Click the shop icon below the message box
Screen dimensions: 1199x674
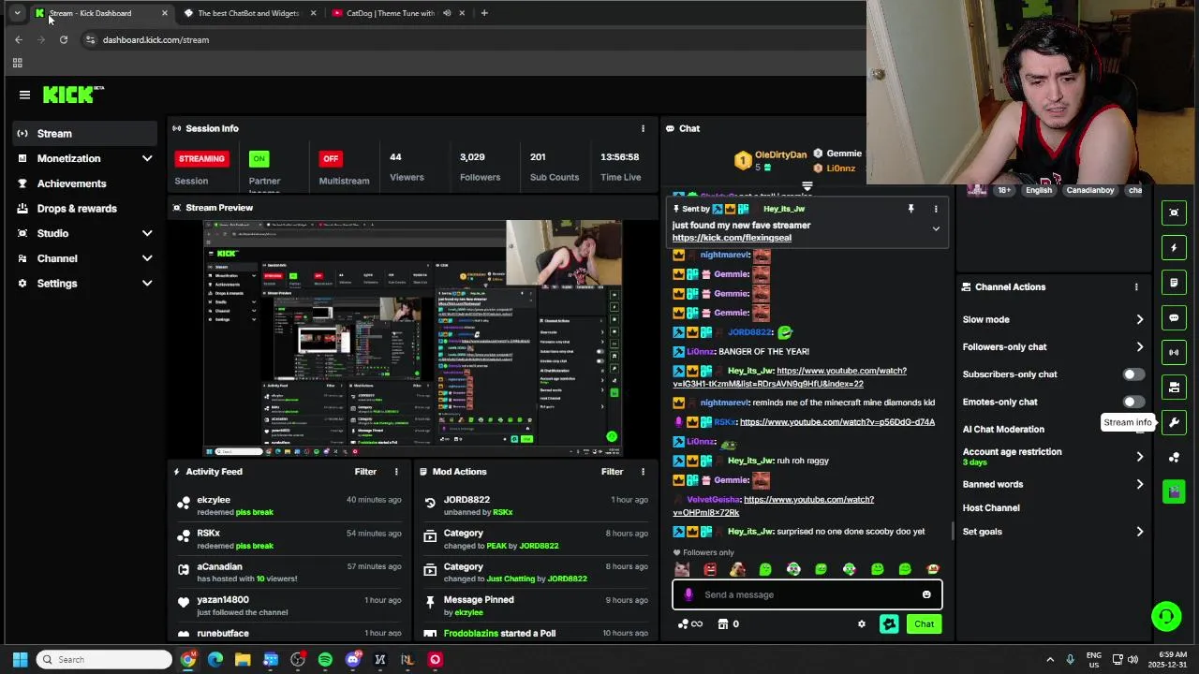(x=723, y=624)
